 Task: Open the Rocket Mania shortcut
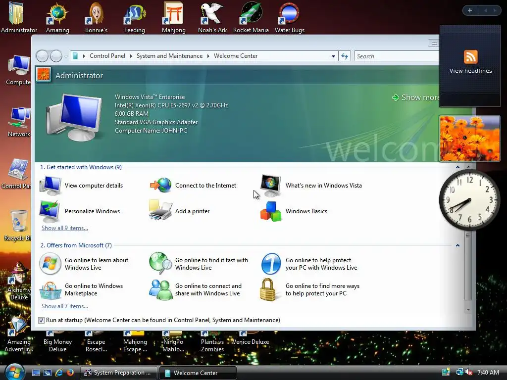pyautogui.click(x=251, y=17)
